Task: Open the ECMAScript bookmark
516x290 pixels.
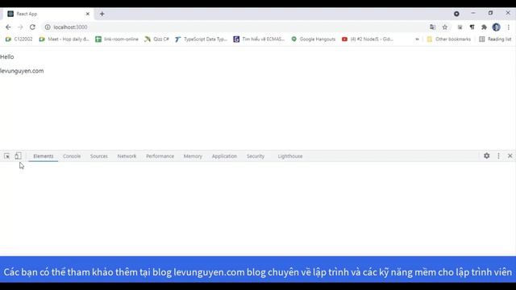Action: coord(259,39)
